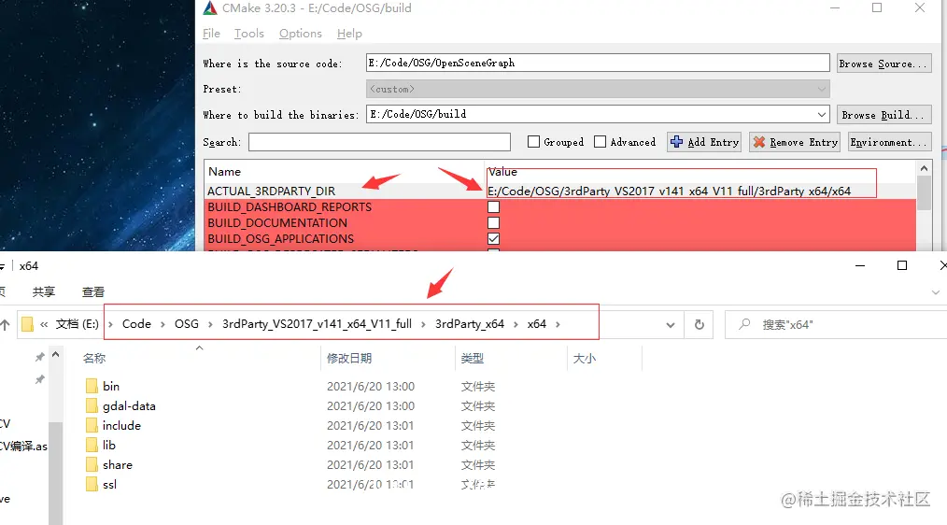Click the Code breadcrumb segment
The image size is (947, 525).
[136, 324]
